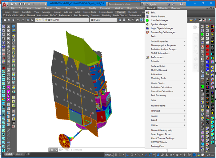Image resolution: width=216 pixels, height=158 pixels.
Task: Click the Domain Tag Set Manager icon
Action: pyautogui.click(x=147, y=32)
